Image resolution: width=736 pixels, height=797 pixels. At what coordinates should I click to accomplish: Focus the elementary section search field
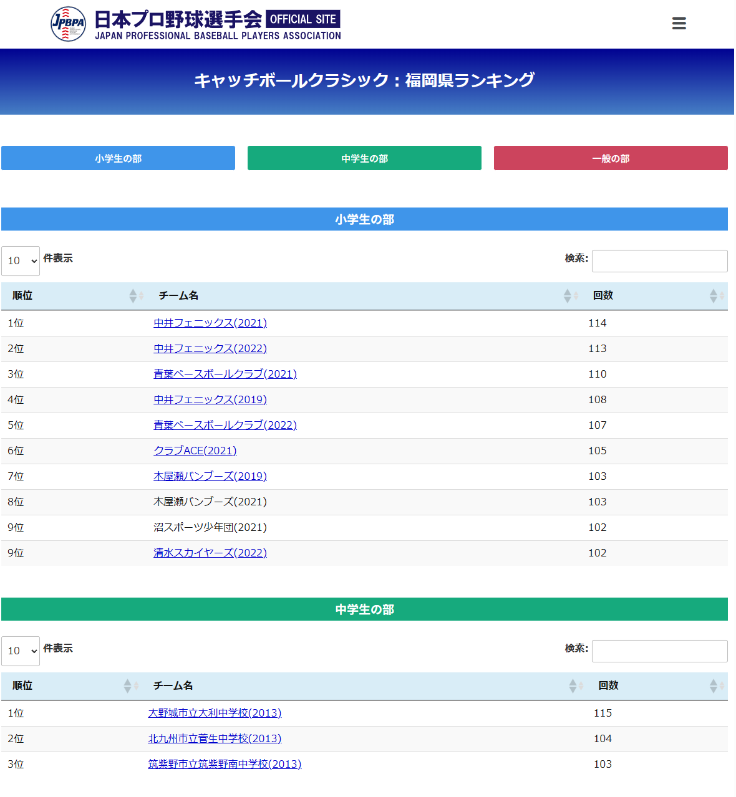pyautogui.click(x=659, y=261)
